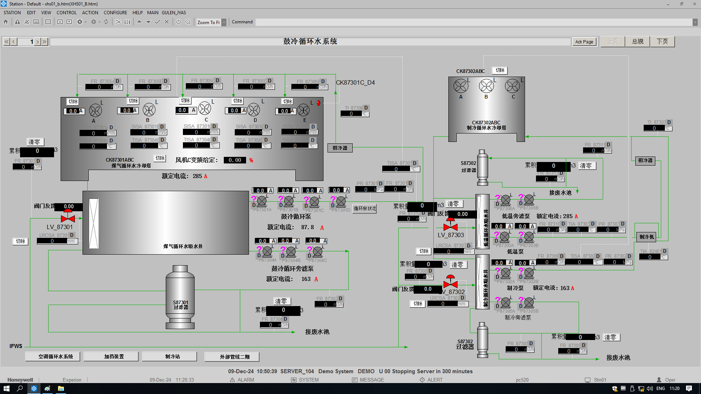Select fan B of CK87302ABC tower
The image size is (701, 394).
[x=486, y=86]
